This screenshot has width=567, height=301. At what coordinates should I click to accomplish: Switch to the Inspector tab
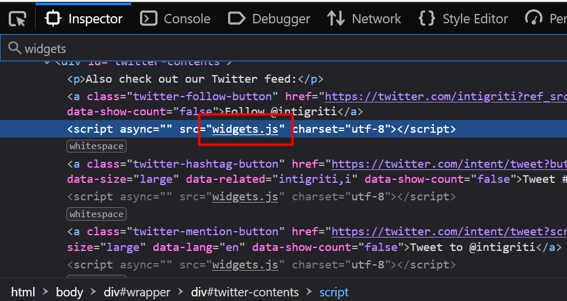83,19
